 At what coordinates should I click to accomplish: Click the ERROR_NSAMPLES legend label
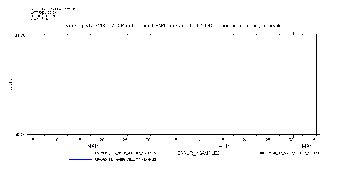coord(198,153)
